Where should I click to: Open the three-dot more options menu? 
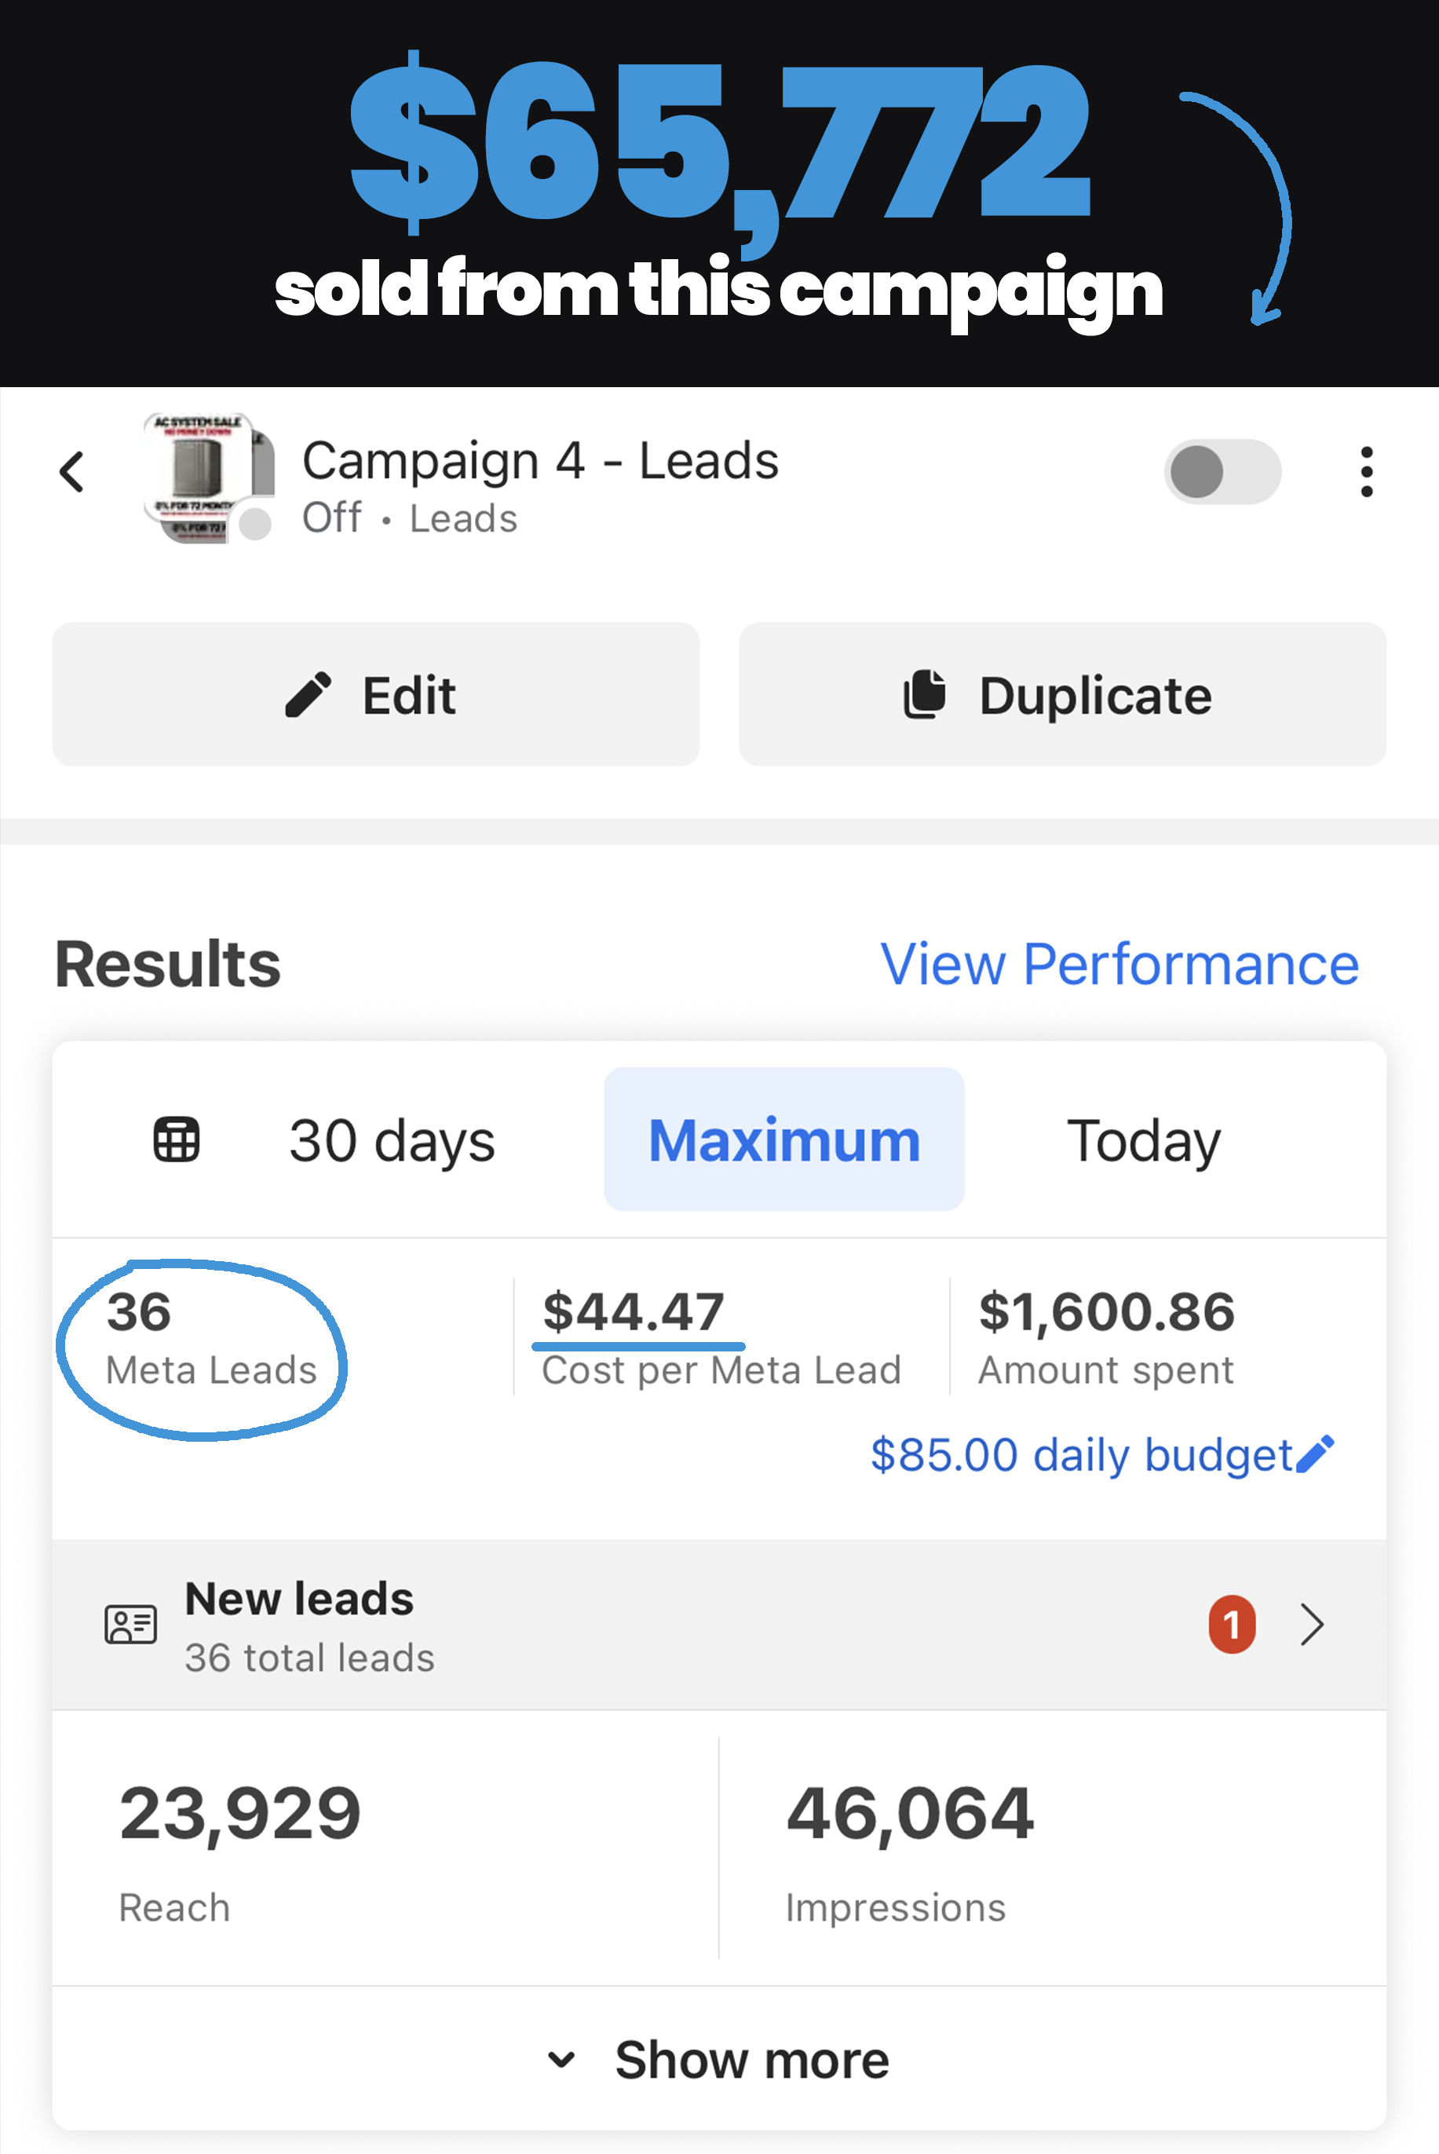1365,473
